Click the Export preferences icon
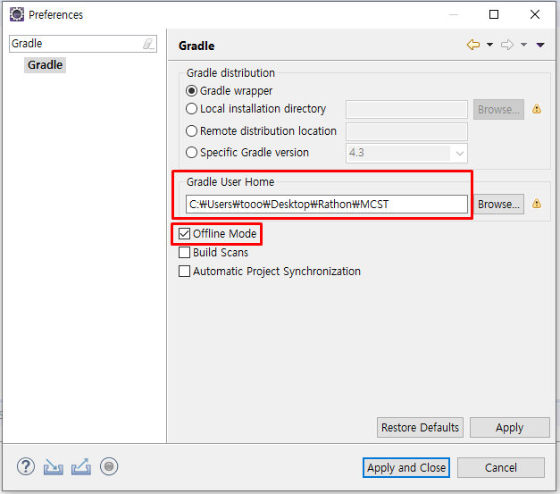 81,466
